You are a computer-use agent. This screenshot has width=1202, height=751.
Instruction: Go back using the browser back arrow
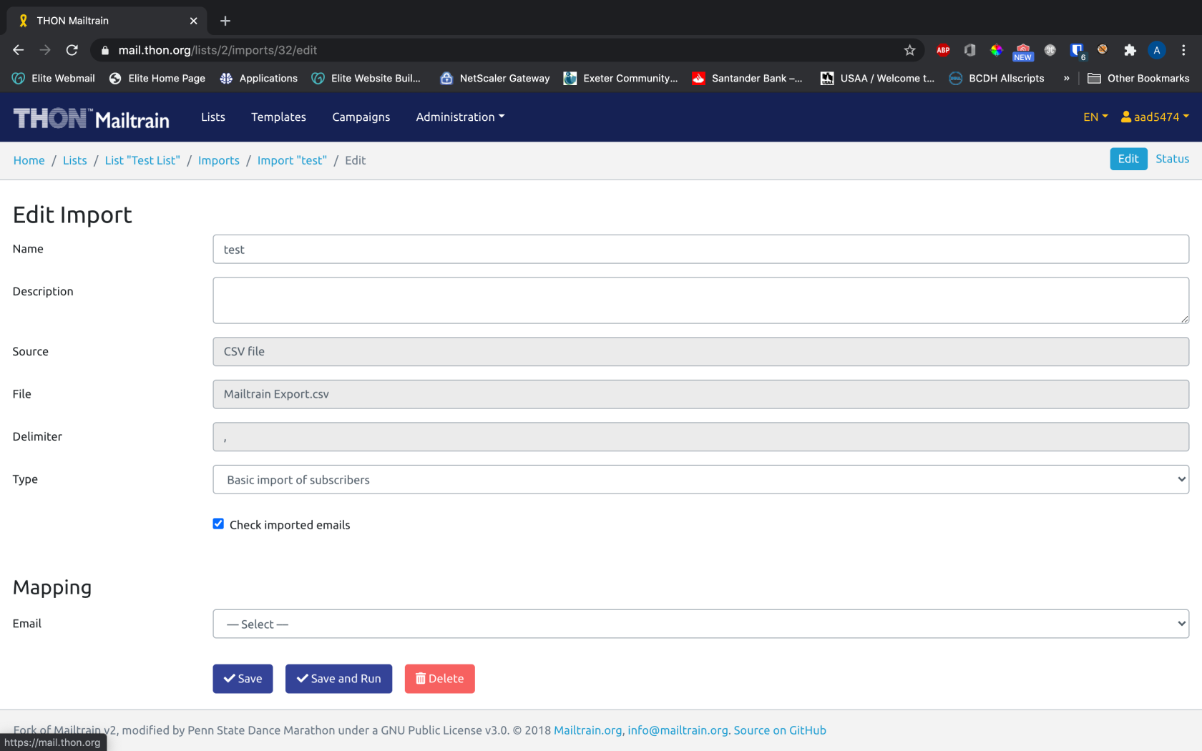coord(19,50)
